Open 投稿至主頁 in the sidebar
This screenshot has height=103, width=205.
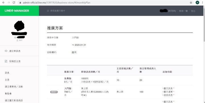click(x=15, y=61)
